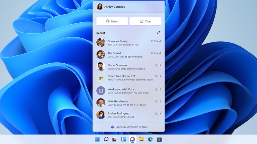
Task: Click the Ashley Gonzales name header
Action: [x=115, y=7]
